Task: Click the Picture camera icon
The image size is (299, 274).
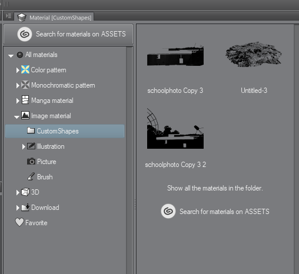Action: coord(31,162)
